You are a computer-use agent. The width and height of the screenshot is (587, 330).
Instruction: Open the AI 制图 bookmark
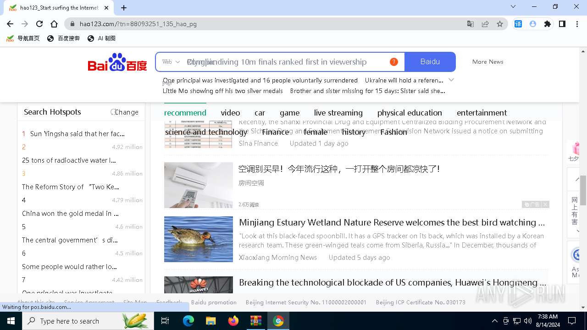pos(101,38)
